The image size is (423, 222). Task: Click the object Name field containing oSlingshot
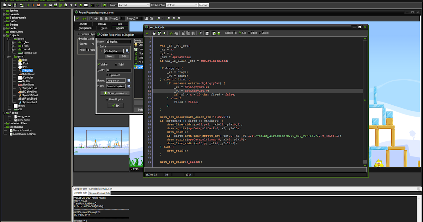point(118,42)
